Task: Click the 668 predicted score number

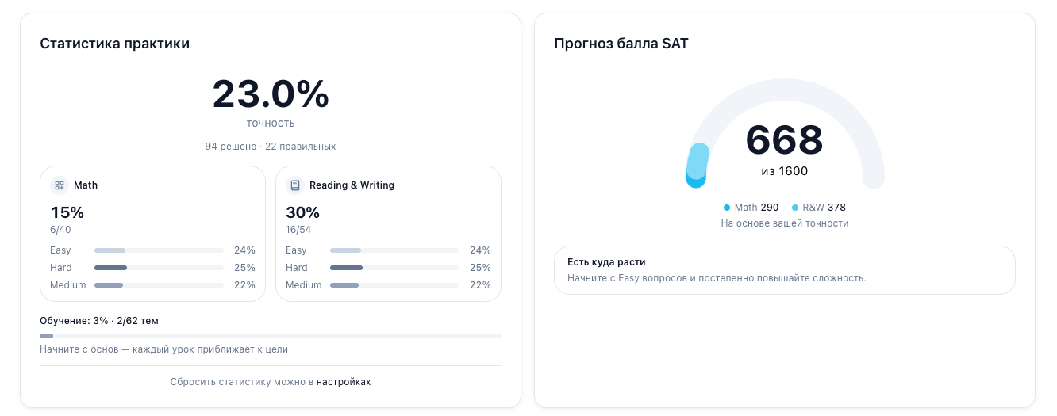Action: (784, 140)
